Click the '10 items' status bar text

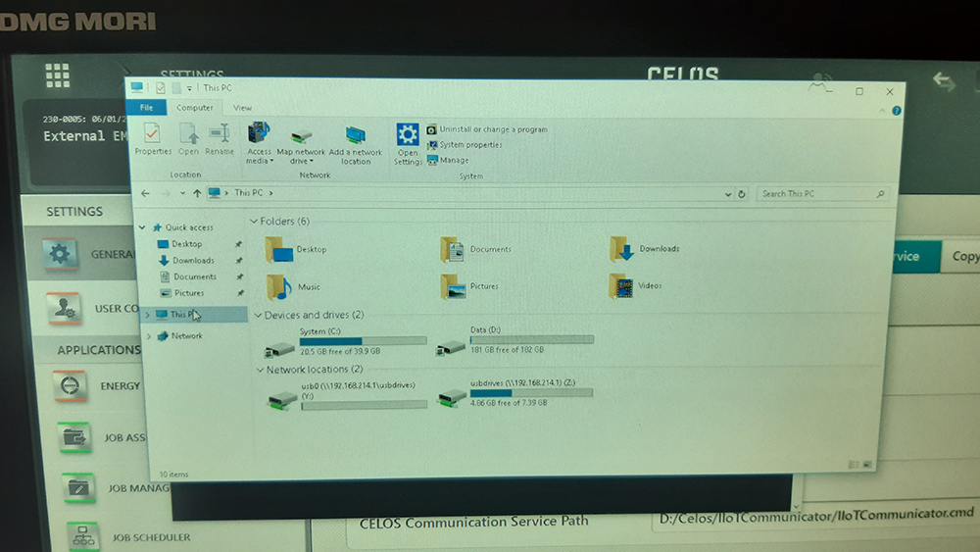point(173,475)
